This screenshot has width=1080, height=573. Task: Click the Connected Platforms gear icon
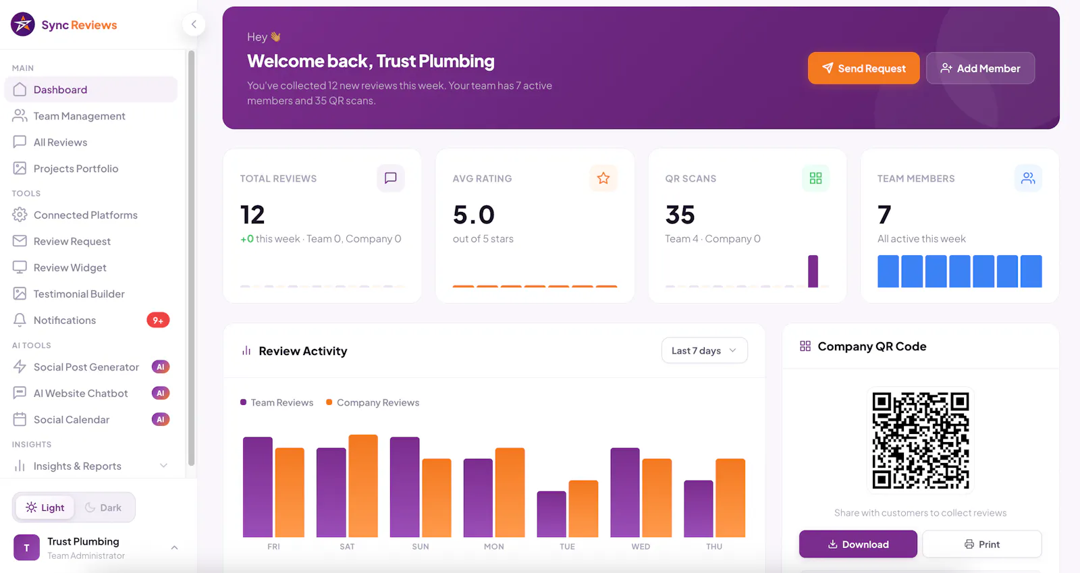click(x=20, y=215)
